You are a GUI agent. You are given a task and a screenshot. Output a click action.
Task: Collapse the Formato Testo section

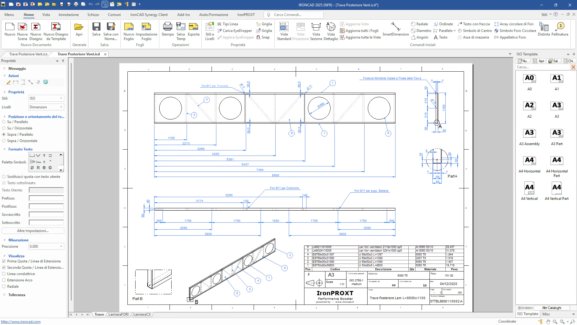4,149
